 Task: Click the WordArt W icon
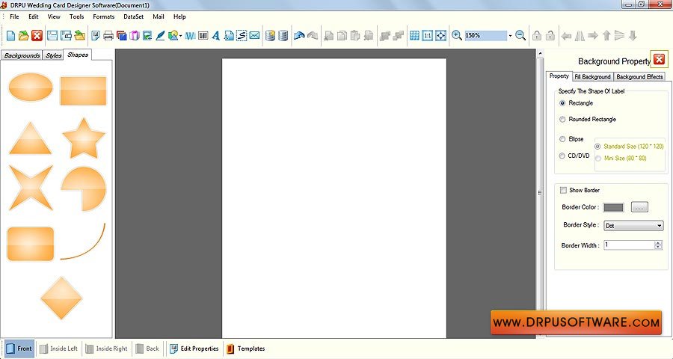pos(190,36)
